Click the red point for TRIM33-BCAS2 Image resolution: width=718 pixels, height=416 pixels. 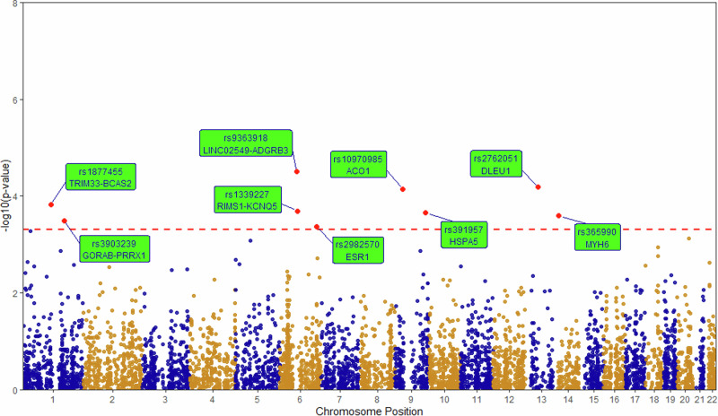tap(52, 204)
